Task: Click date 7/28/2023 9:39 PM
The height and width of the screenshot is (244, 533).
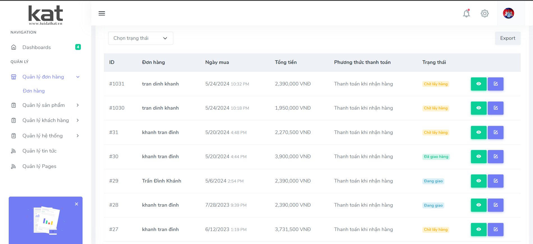Action: coord(226,205)
